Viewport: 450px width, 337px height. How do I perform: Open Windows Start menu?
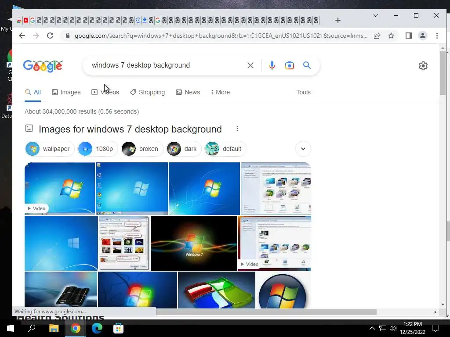(11, 328)
